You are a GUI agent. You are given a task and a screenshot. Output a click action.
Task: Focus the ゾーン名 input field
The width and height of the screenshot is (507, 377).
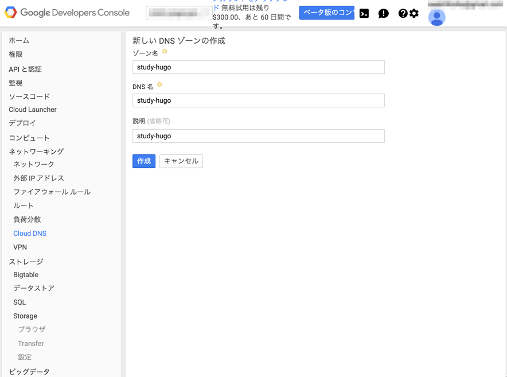point(258,67)
